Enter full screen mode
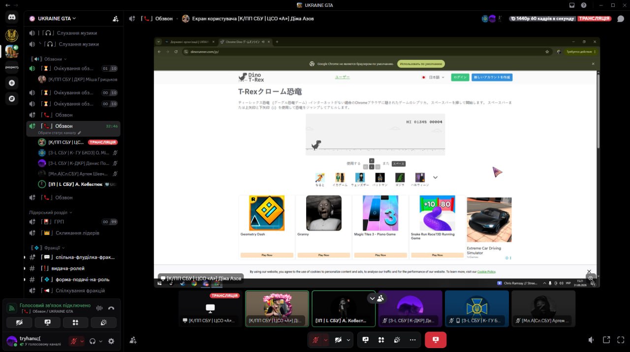630x352 pixels. click(621, 340)
